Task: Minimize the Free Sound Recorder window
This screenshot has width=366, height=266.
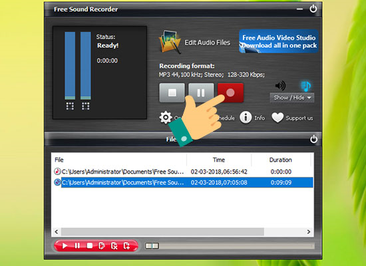Action: click(299, 9)
